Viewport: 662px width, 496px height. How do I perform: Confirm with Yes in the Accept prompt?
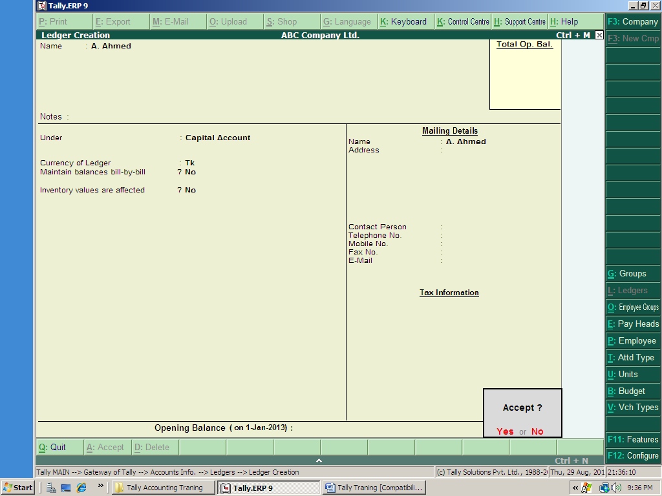(504, 431)
